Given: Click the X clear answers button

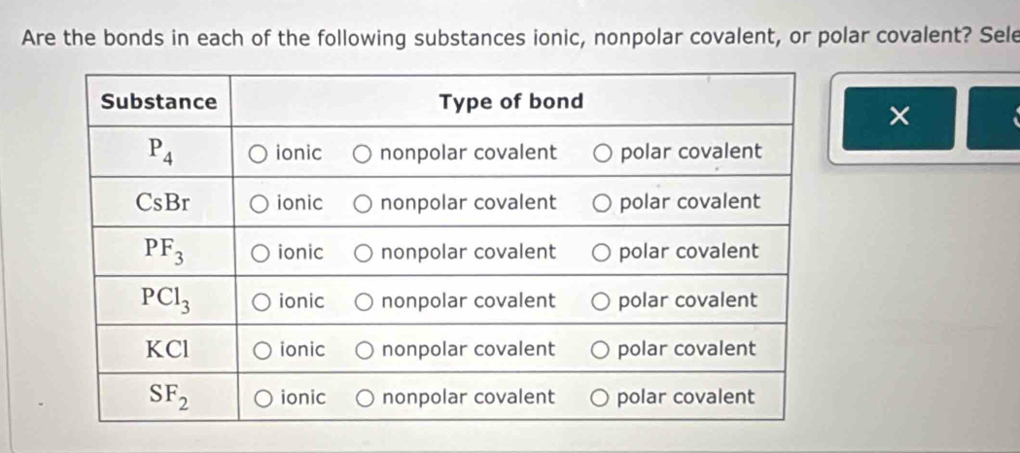Looking at the screenshot, I should [899, 118].
